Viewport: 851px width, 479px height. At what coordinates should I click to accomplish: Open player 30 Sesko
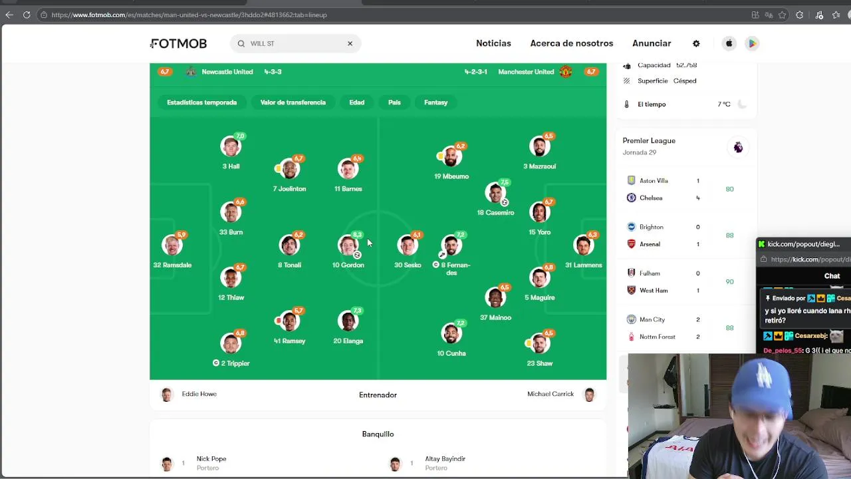coord(408,250)
